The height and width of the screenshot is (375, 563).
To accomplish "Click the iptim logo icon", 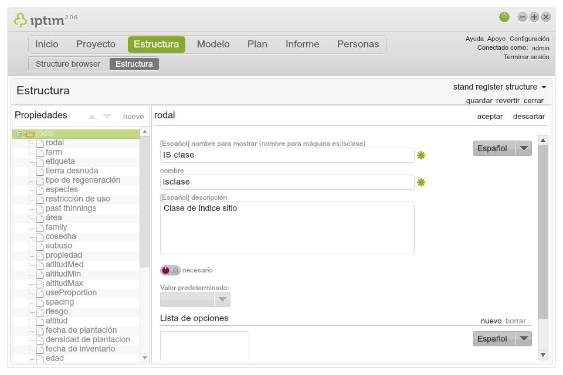I will 19,18.
